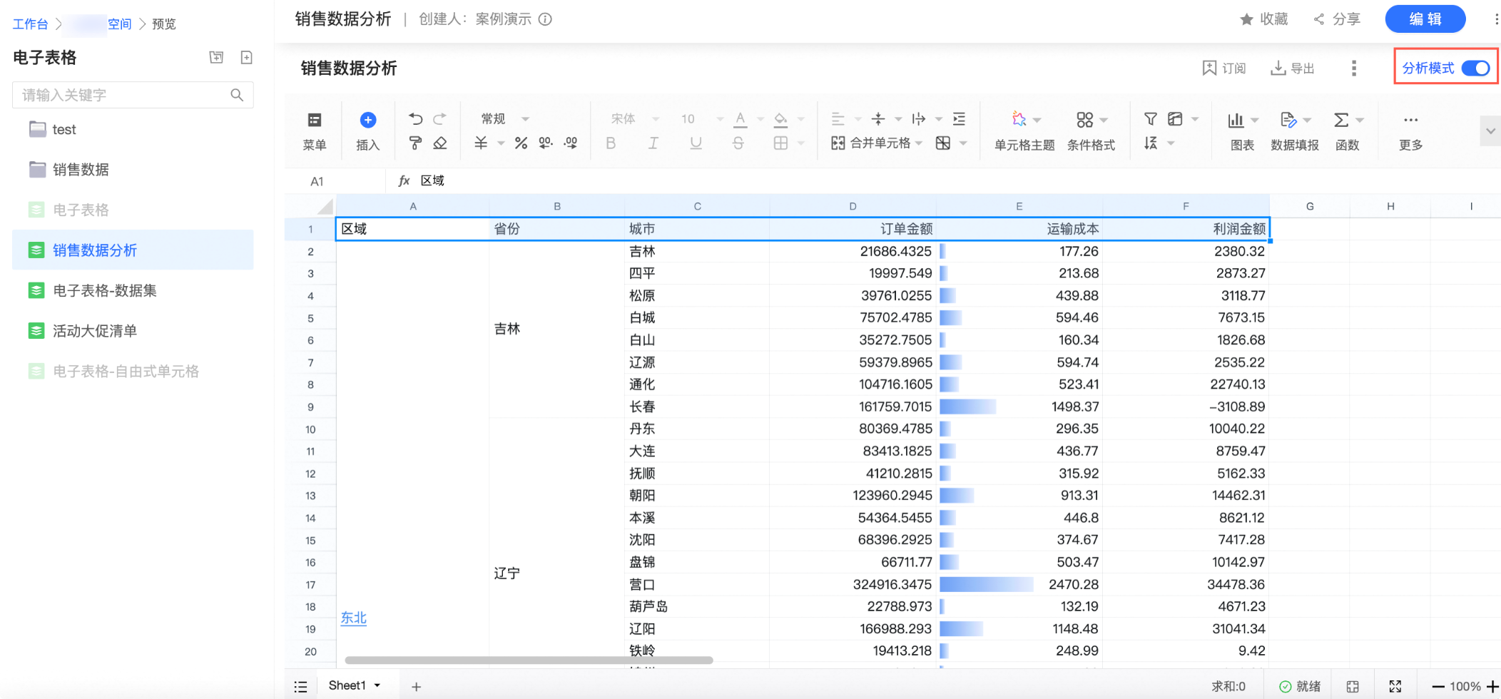Image resolution: width=1501 pixels, height=699 pixels.
Task: Click the pivot table layout icon
Action: click(1175, 119)
